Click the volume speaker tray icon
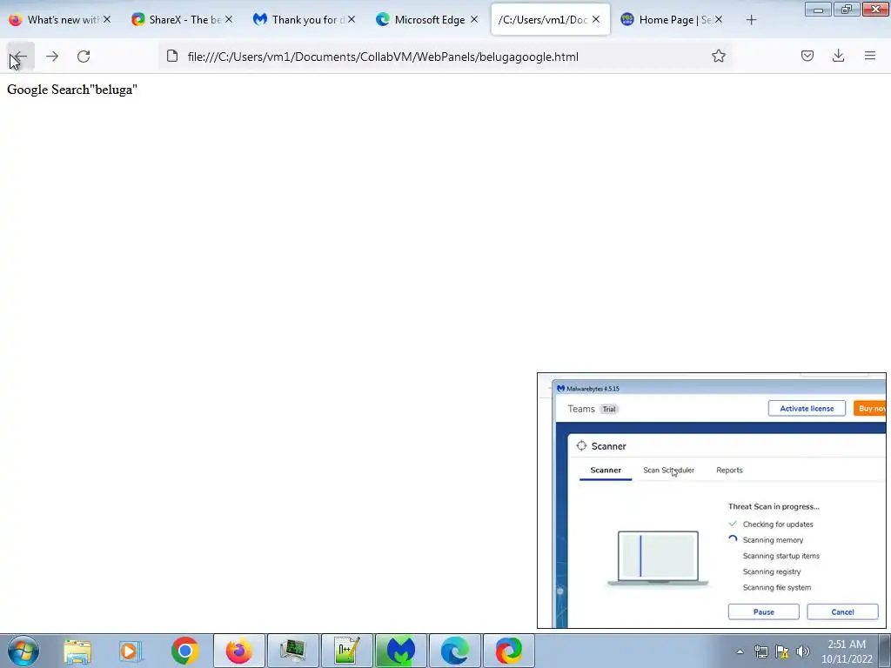This screenshot has height=668, width=891. coord(803,651)
